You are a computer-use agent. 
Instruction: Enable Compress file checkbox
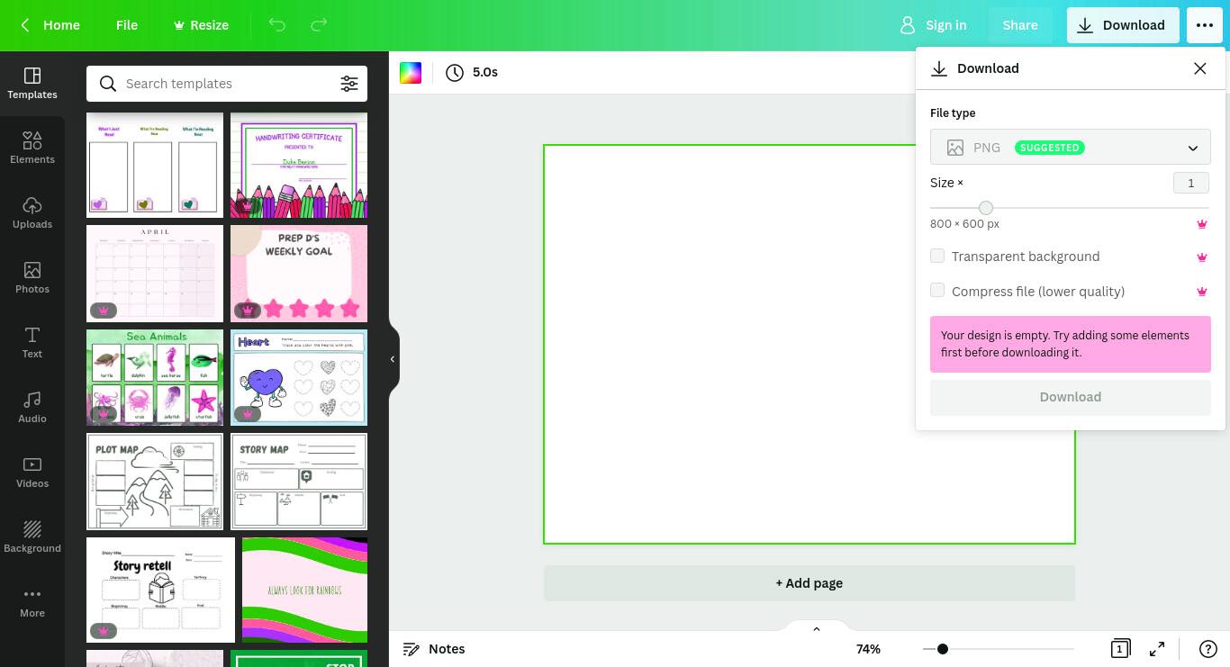[x=937, y=290]
